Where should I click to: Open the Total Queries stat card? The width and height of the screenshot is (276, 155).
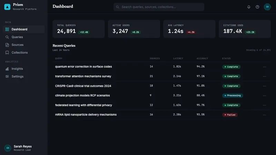pyautogui.click(x=79, y=29)
